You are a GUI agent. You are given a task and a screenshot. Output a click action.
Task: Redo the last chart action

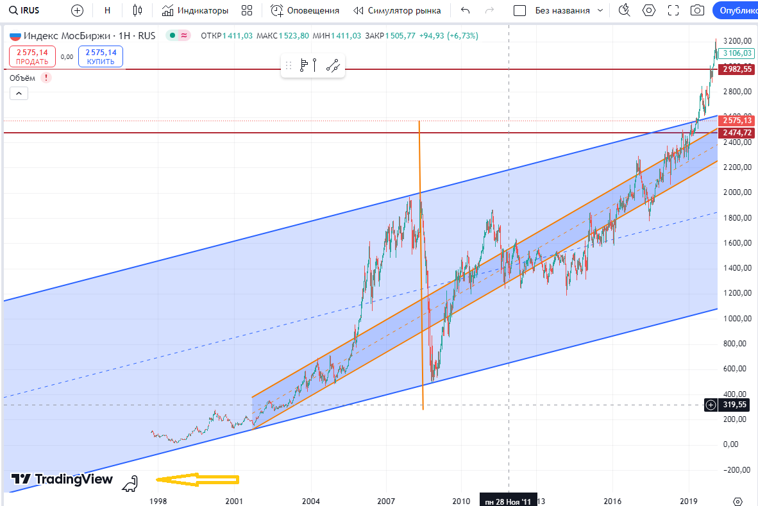point(489,10)
